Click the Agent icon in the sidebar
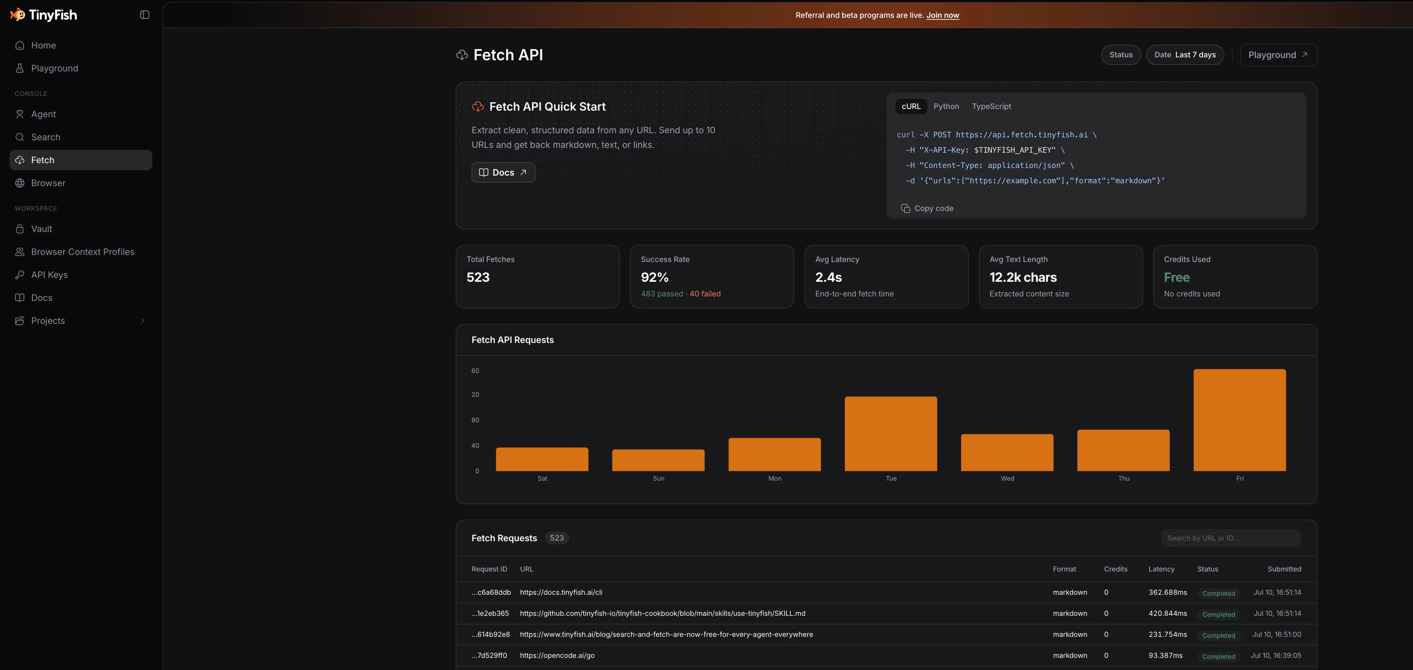The image size is (1413, 670). (20, 114)
